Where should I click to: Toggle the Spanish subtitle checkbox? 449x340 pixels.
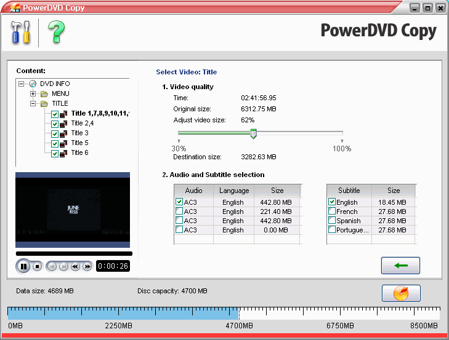click(332, 220)
